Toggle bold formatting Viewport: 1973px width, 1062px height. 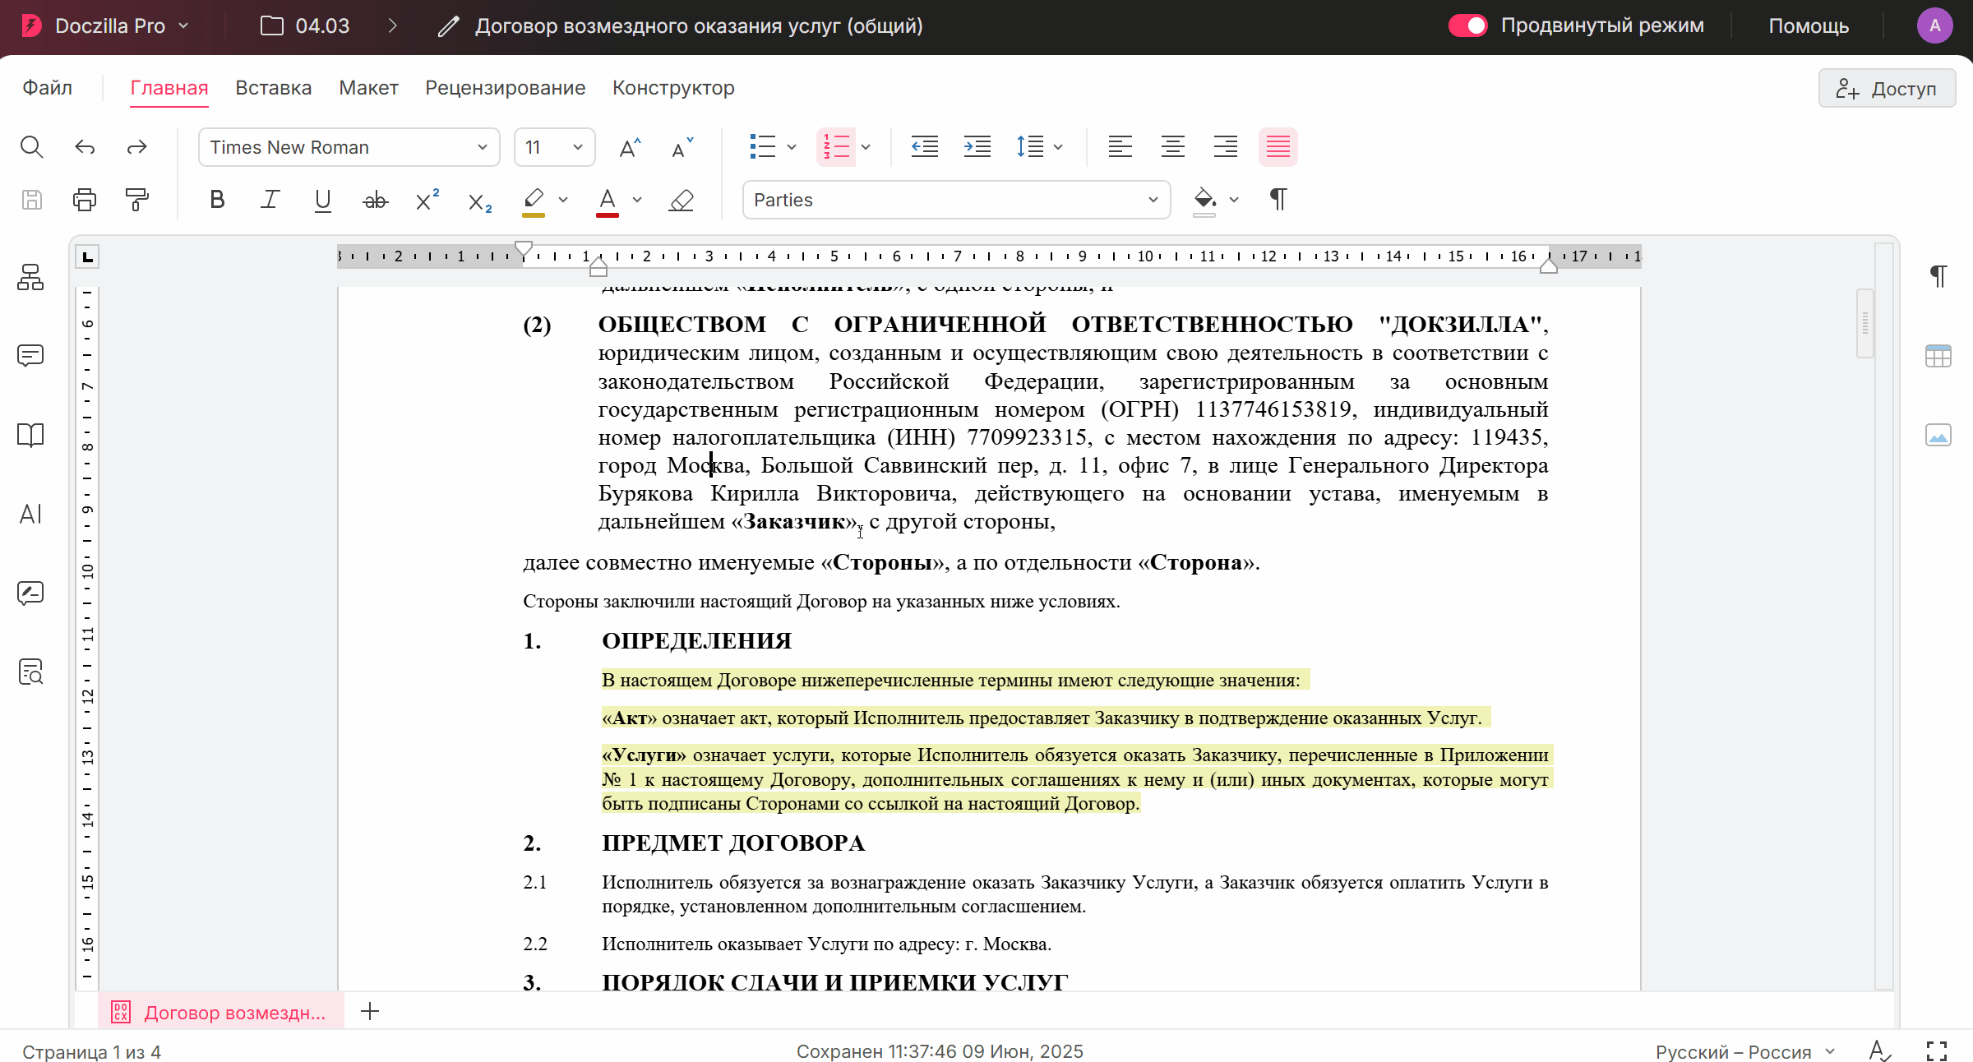(x=217, y=200)
